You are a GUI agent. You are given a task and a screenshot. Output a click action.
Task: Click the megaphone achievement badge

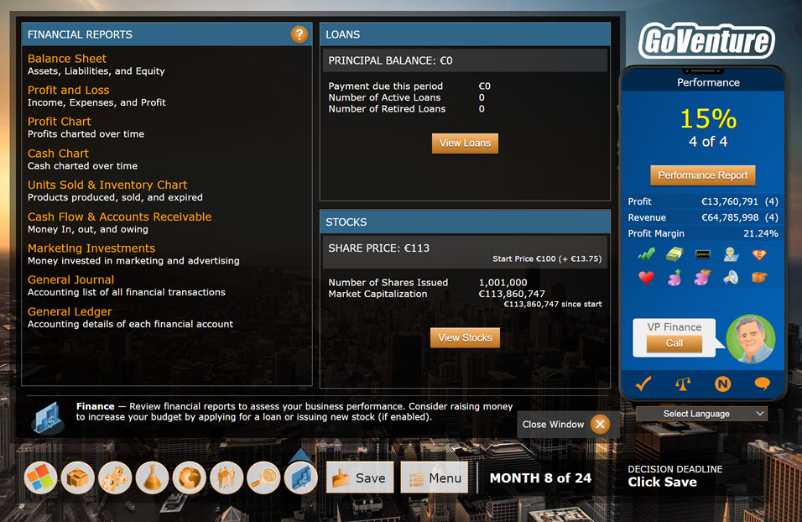[x=731, y=278]
